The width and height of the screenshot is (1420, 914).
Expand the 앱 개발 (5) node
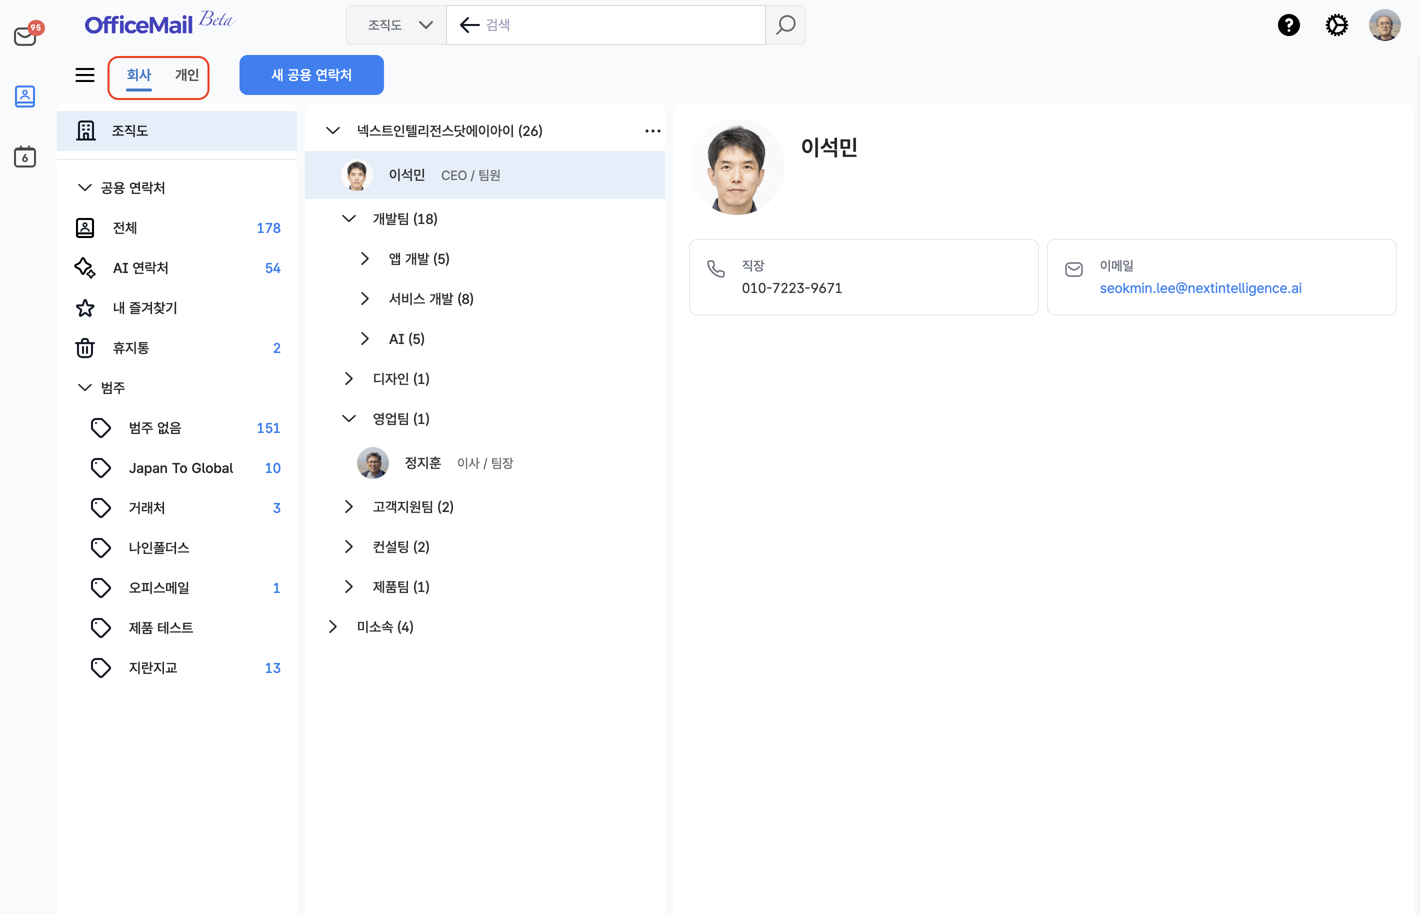(365, 259)
